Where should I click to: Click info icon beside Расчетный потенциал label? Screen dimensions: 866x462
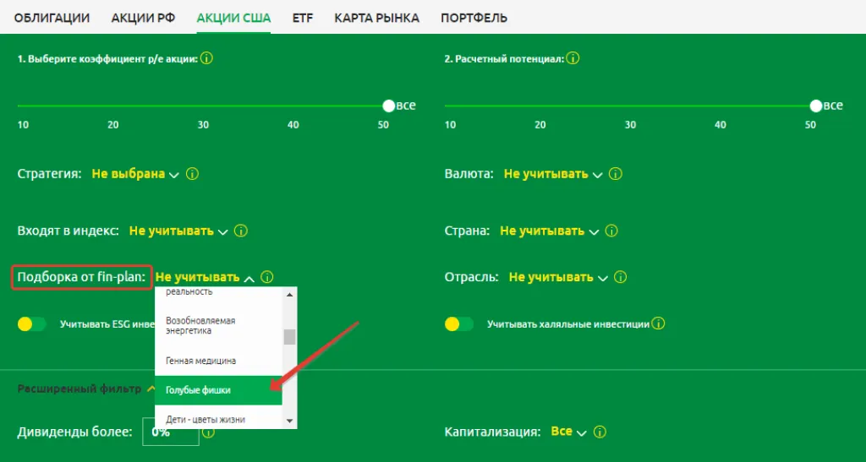tap(573, 59)
